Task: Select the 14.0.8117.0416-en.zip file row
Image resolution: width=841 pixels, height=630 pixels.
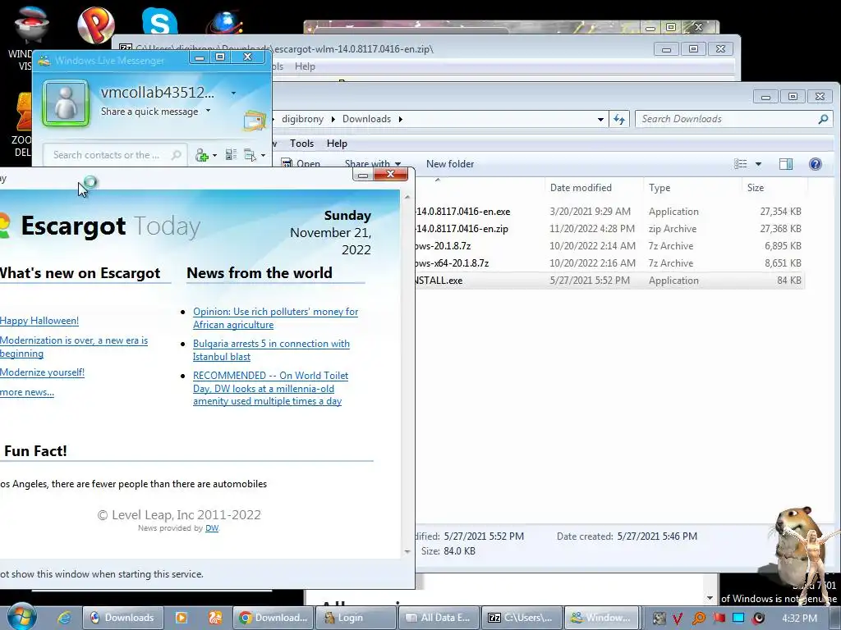Action: coord(609,229)
